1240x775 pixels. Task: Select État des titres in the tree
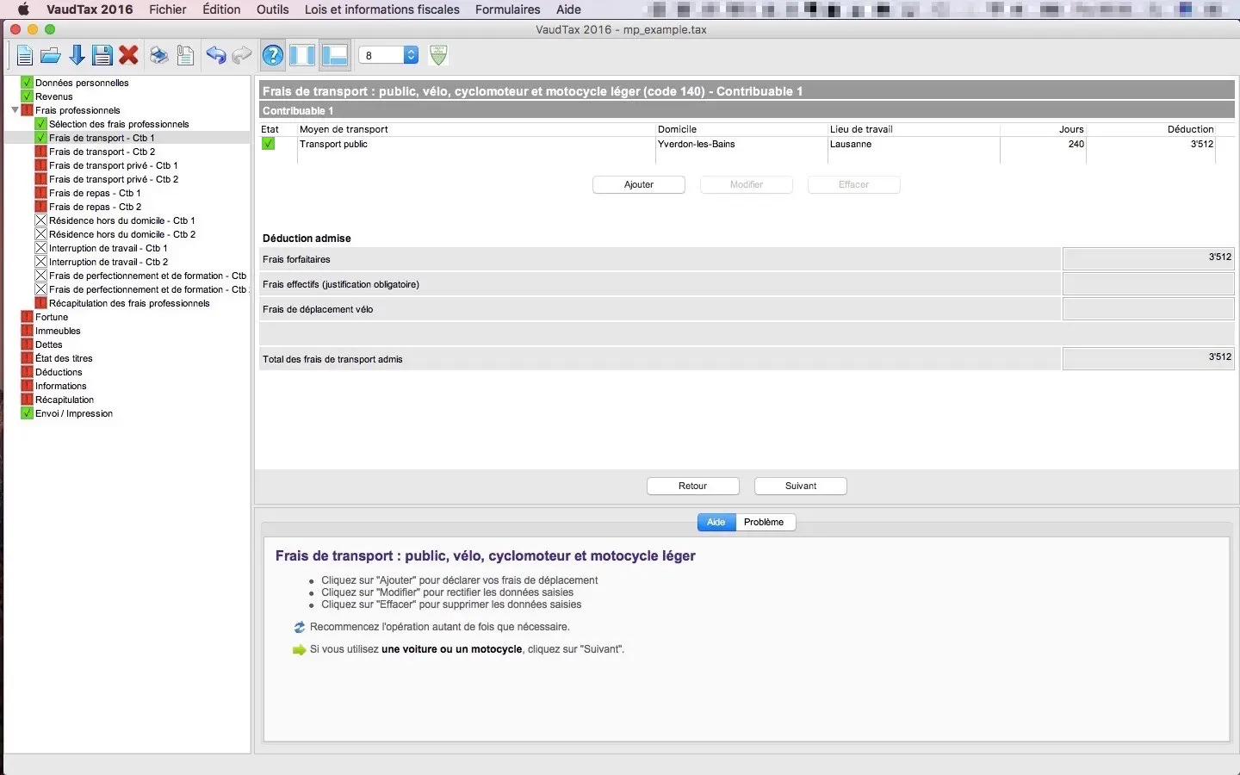click(x=64, y=358)
